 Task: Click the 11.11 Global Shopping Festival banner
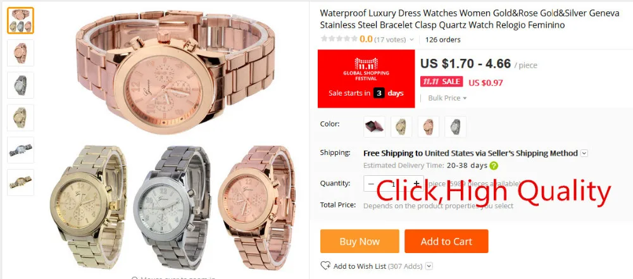[x=366, y=78]
